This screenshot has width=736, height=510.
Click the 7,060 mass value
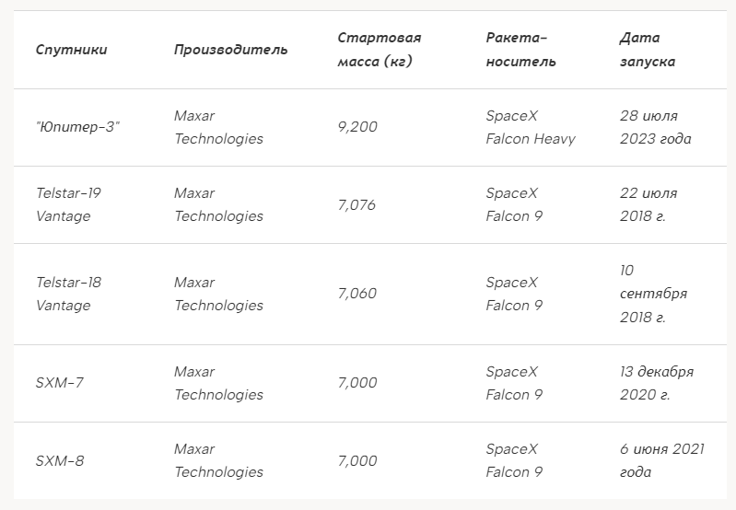coord(357,294)
